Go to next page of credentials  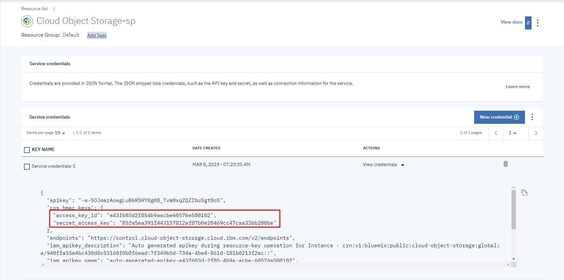click(x=536, y=133)
